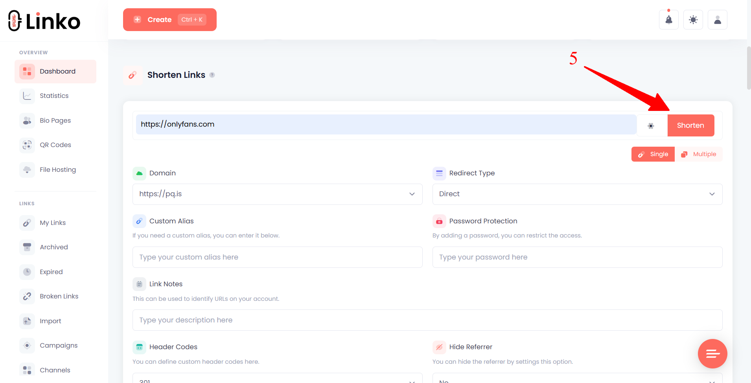This screenshot has height=383, width=751.
Task: Open Broken Links from the sidebar
Action: [59, 296]
